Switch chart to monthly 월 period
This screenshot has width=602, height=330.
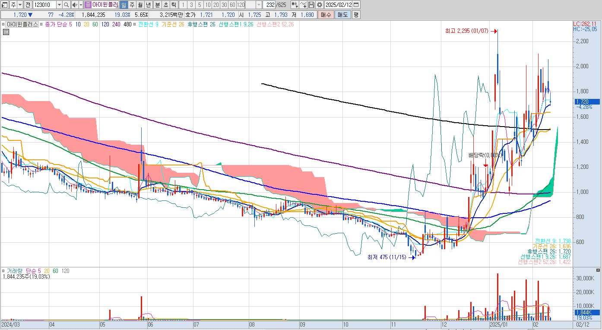(x=140, y=5)
